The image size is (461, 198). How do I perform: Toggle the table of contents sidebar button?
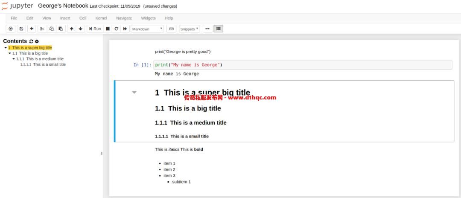219,29
